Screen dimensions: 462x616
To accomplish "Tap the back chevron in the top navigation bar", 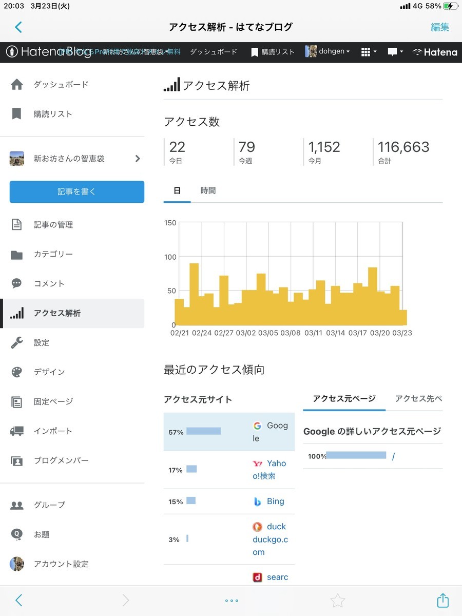I will tap(19, 27).
